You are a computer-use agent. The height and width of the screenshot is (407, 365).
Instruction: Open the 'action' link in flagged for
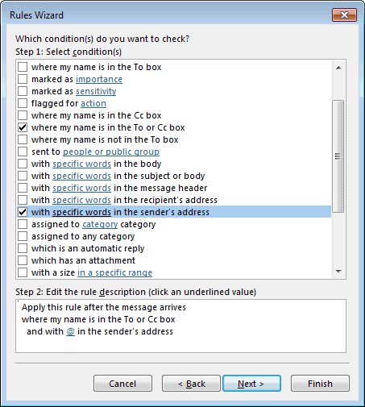(93, 103)
